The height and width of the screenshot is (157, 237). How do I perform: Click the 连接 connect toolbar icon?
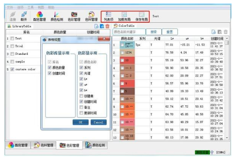pos(13,16)
